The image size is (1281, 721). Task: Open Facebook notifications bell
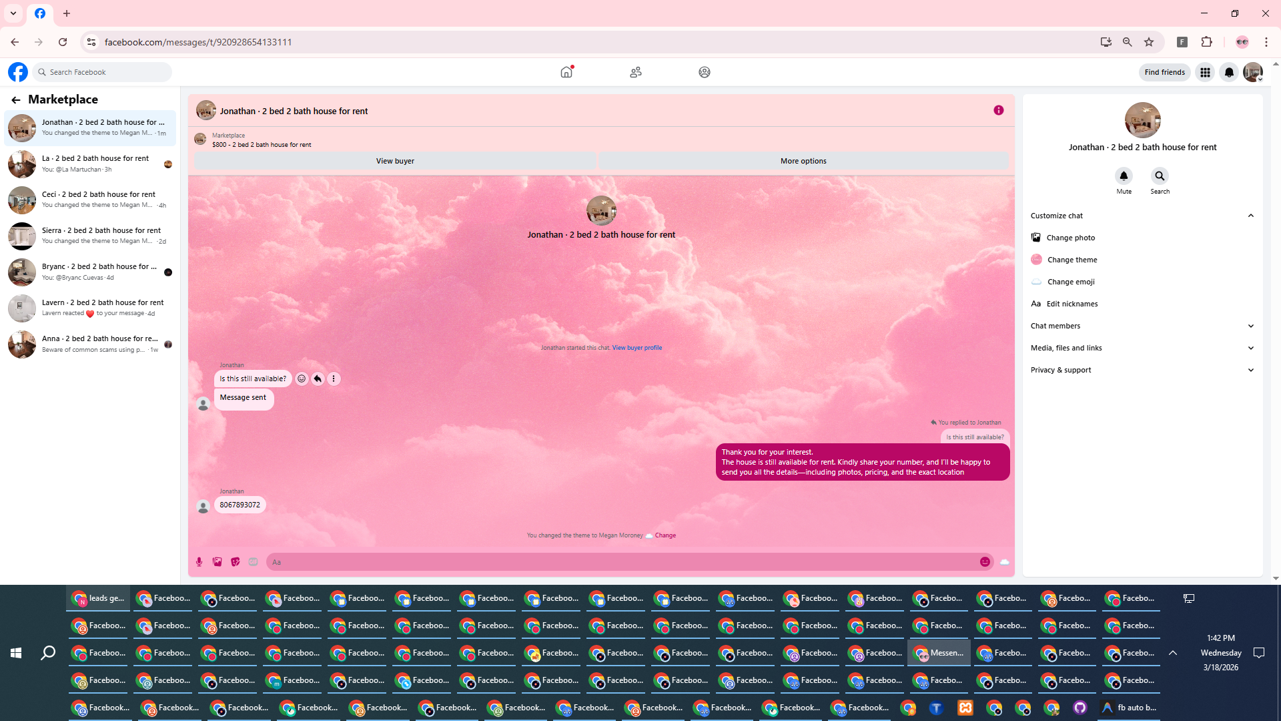(x=1228, y=72)
